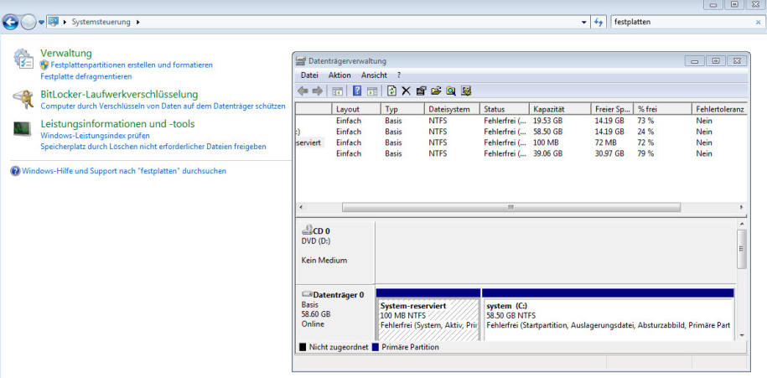Open the recent pages dropdown arrow
The image size is (767, 378).
click(42, 23)
